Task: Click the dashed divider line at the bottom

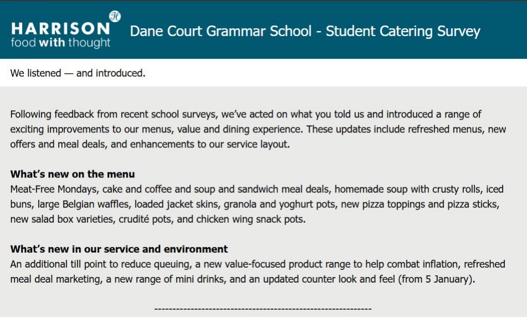Action: pyautogui.click(x=262, y=309)
